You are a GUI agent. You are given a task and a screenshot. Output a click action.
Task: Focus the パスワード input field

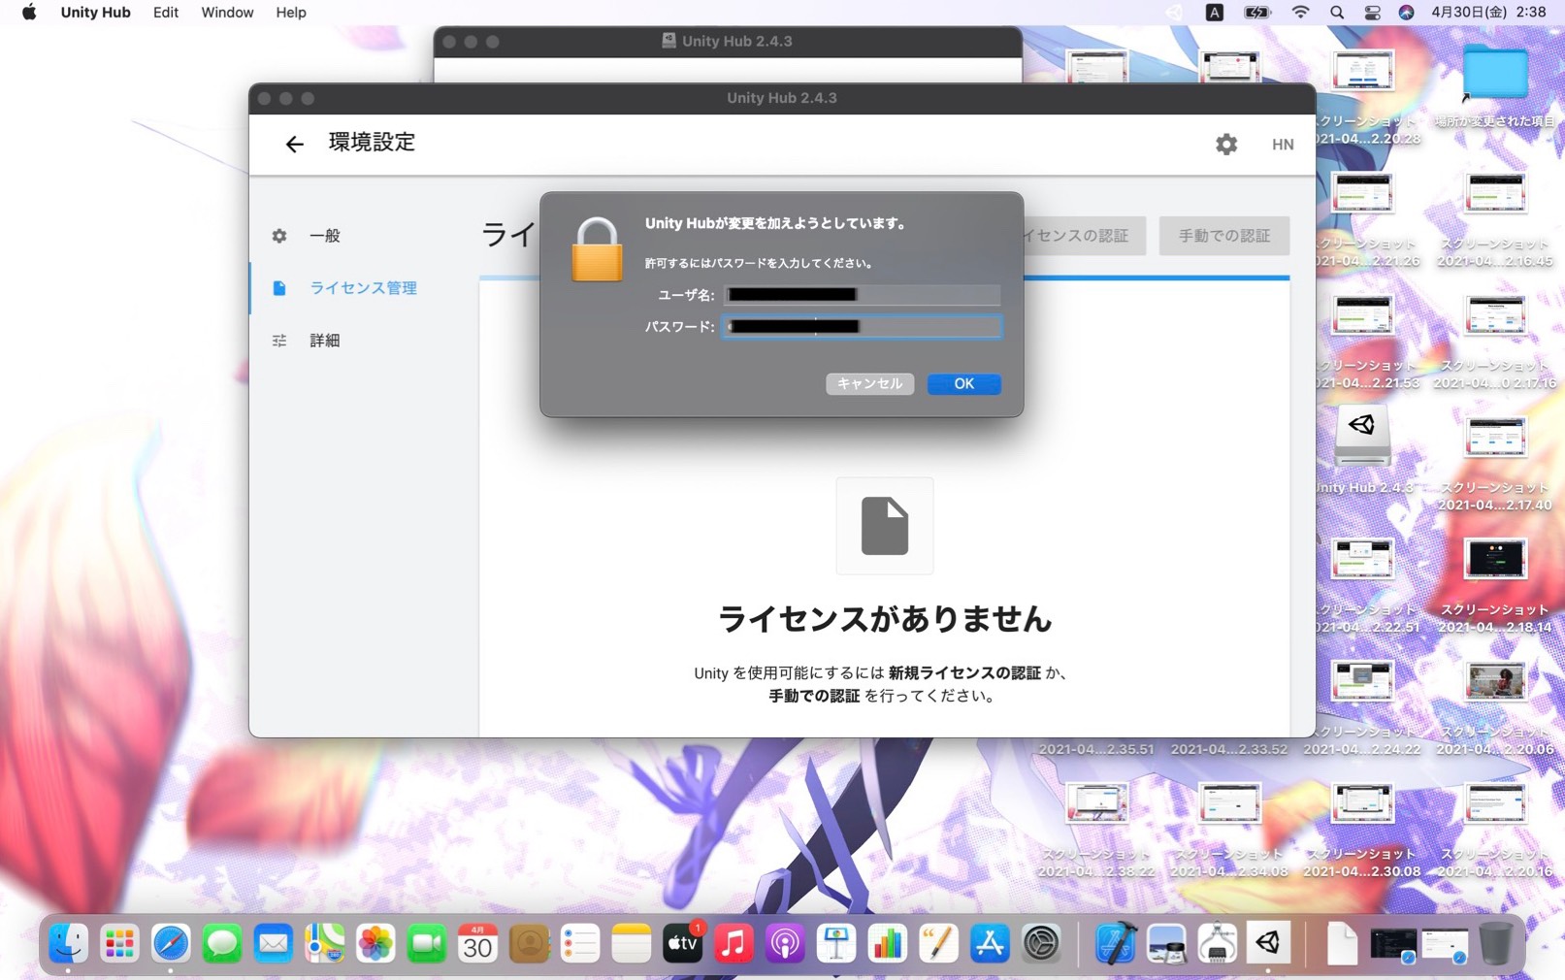point(862,327)
